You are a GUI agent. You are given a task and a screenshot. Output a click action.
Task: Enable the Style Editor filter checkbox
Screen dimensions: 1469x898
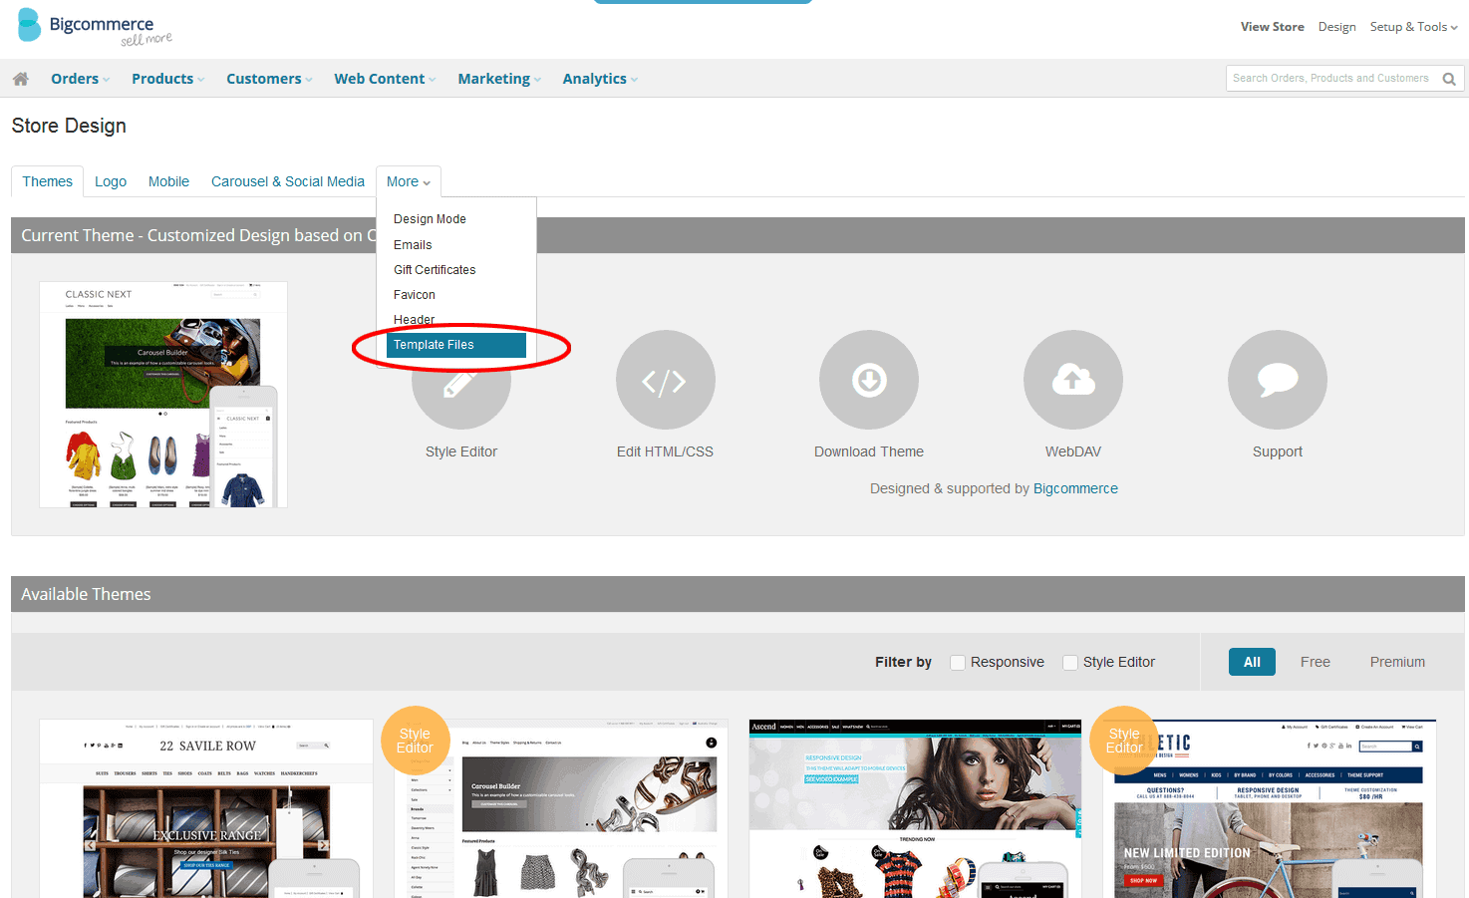1070,663
